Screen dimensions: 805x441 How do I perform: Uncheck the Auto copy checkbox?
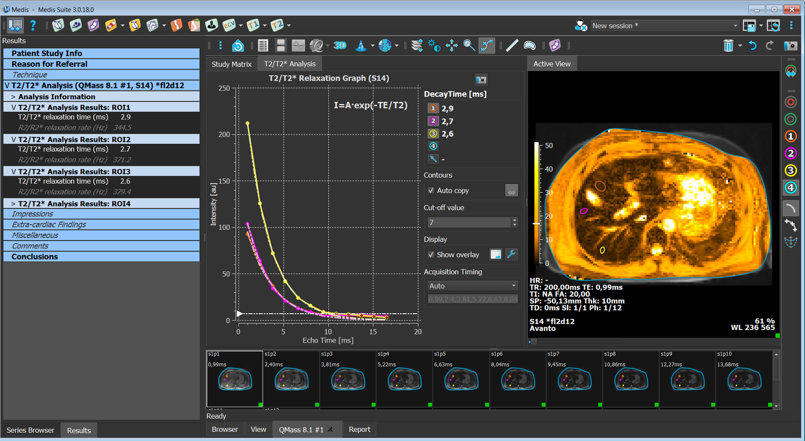pos(431,190)
